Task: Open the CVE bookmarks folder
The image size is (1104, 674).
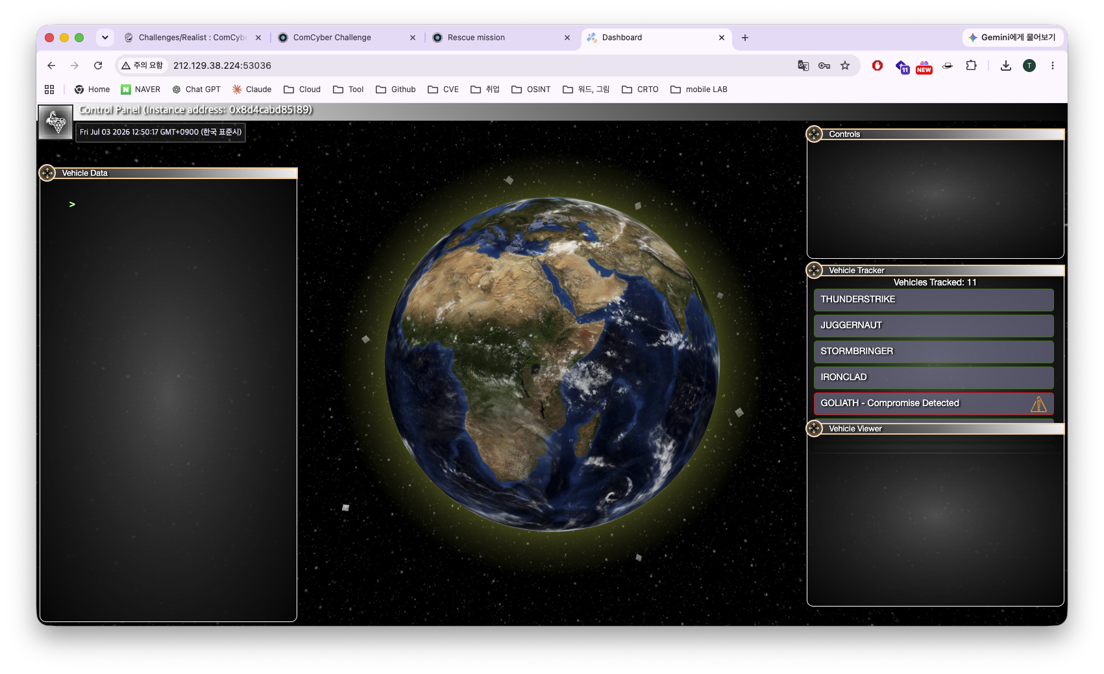Action: click(443, 90)
